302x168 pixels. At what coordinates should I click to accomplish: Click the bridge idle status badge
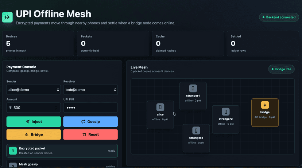tap(281, 69)
